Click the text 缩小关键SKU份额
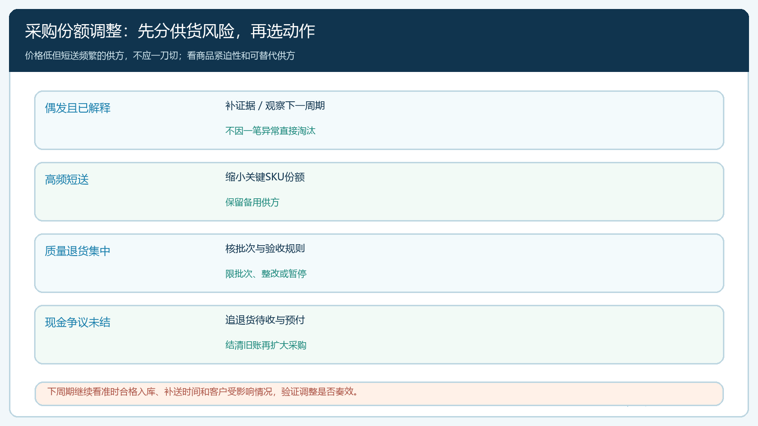 265,177
